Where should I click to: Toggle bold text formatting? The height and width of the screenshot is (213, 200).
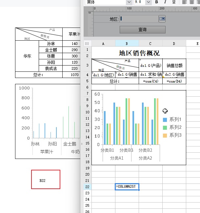tap(157, 2)
